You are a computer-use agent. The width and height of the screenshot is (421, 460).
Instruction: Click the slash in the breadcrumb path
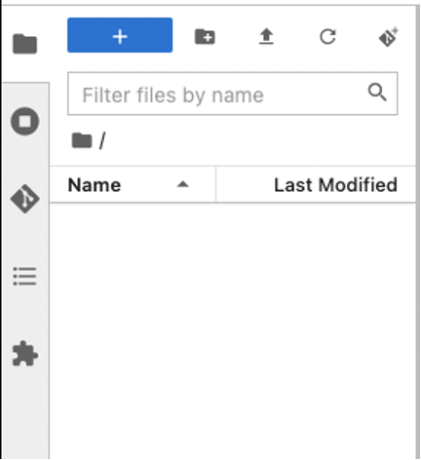[x=102, y=141]
